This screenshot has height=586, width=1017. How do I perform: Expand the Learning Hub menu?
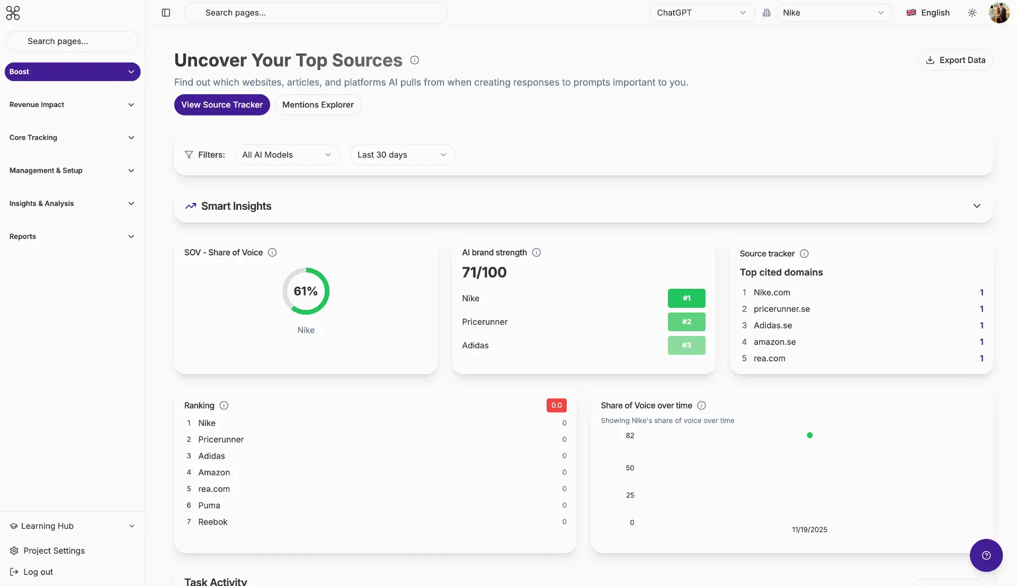click(47, 526)
